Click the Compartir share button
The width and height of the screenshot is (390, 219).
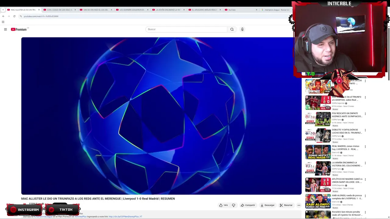[x=248, y=205]
